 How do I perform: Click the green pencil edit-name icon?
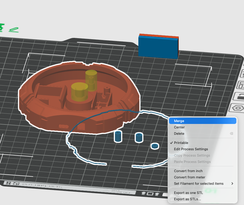tap(14, 30)
